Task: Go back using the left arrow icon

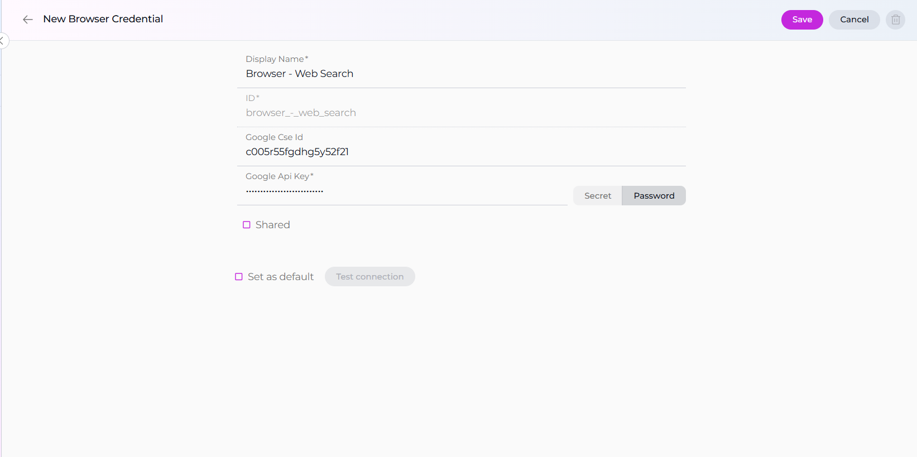Action: click(27, 20)
